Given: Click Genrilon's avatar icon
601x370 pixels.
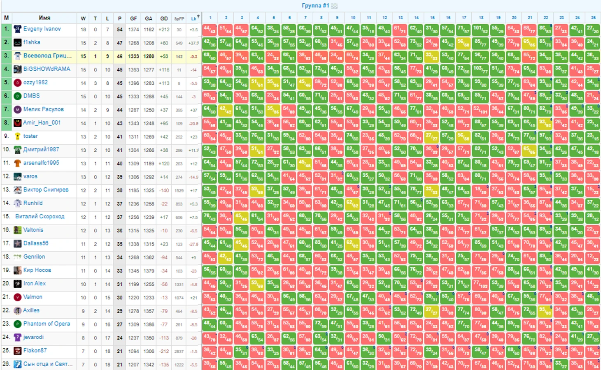Looking at the screenshot, I should 17,257.
